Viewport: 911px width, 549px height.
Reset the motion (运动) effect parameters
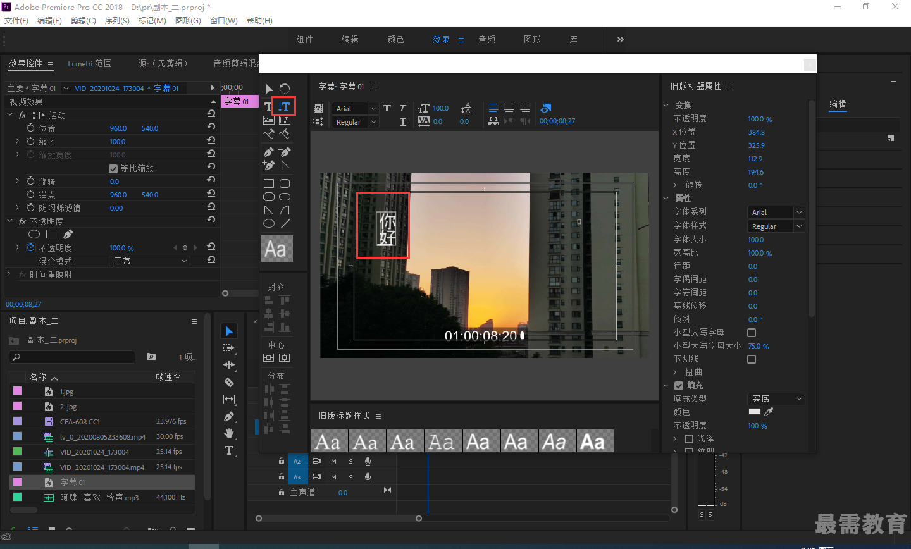click(211, 114)
